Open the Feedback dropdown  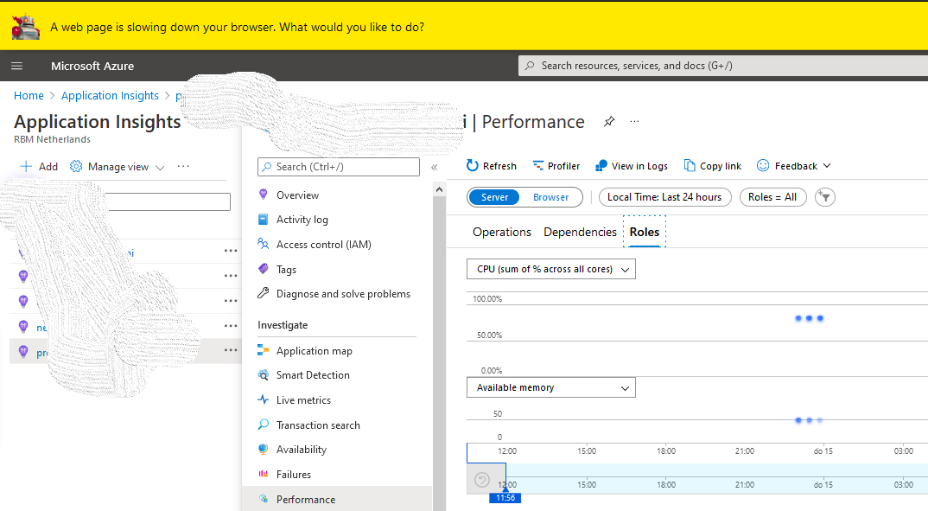794,166
